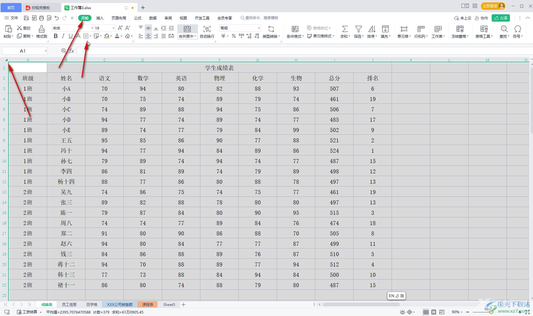Screen dimensions: 533x316
Task: Open the number format dropdown (常规)
Action: (259, 28)
